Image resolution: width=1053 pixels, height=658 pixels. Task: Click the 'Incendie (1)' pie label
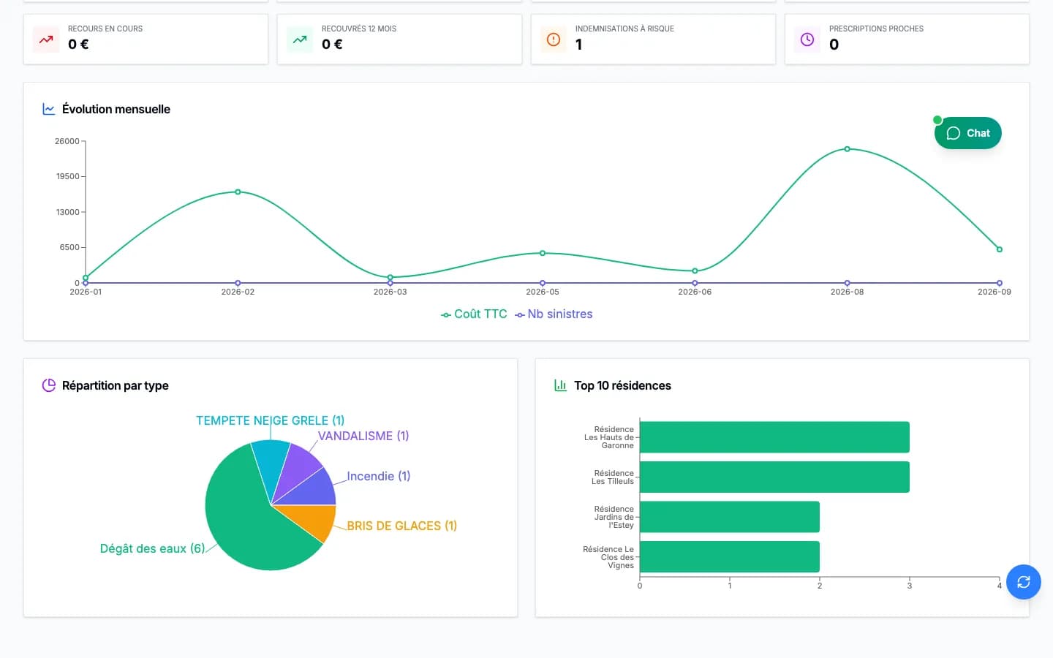point(379,476)
